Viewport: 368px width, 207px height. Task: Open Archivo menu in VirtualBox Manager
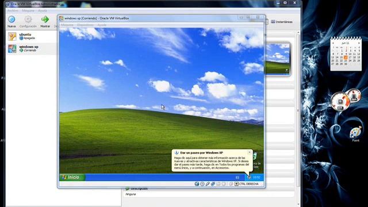[x=13, y=10]
